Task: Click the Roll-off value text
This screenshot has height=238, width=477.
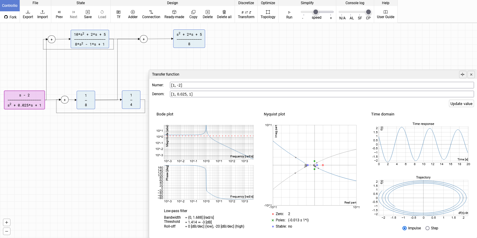Action: click(215, 226)
